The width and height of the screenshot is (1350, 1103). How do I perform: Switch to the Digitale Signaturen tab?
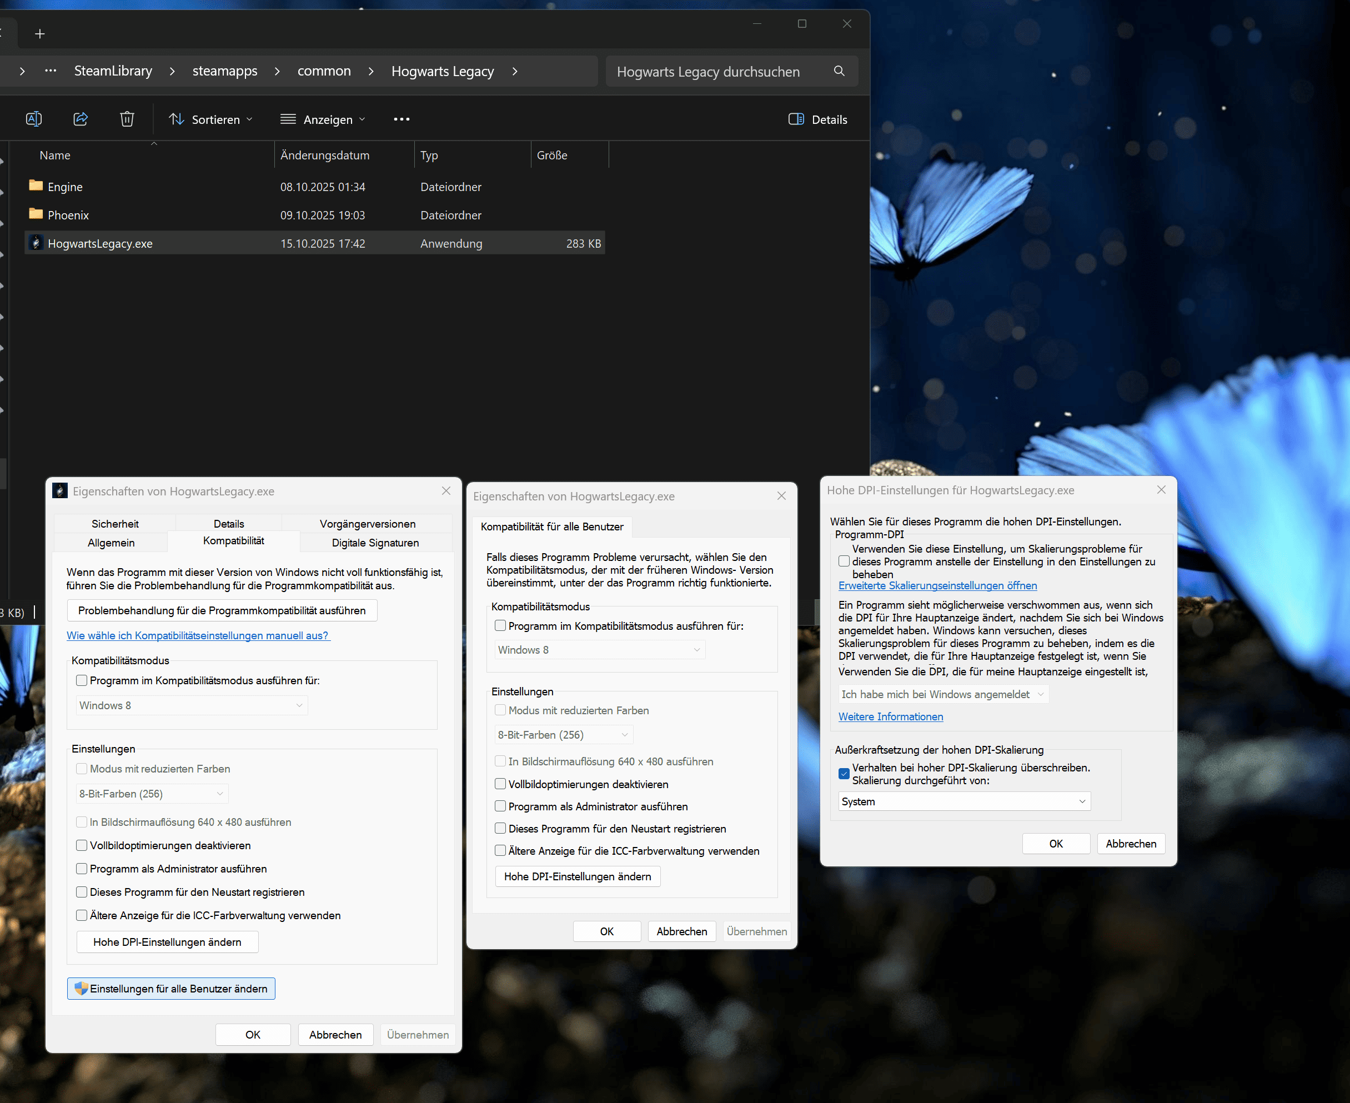375,543
